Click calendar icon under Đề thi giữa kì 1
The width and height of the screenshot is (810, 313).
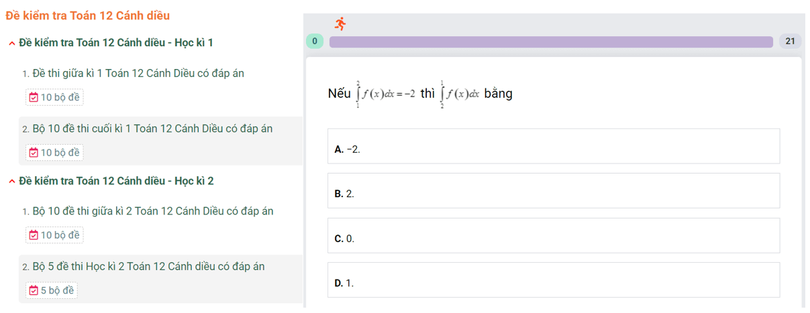click(x=34, y=98)
